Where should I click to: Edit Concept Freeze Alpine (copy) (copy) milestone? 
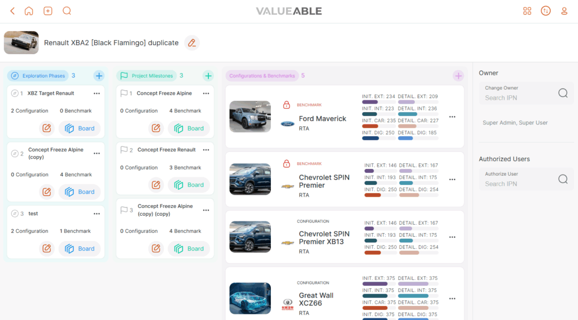pos(156,248)
